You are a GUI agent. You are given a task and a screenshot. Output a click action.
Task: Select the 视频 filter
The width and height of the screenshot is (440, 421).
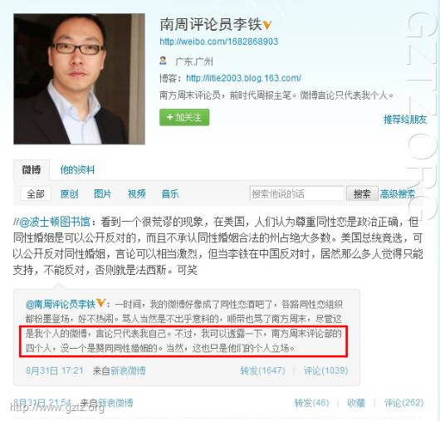click(x=137, y=194)
